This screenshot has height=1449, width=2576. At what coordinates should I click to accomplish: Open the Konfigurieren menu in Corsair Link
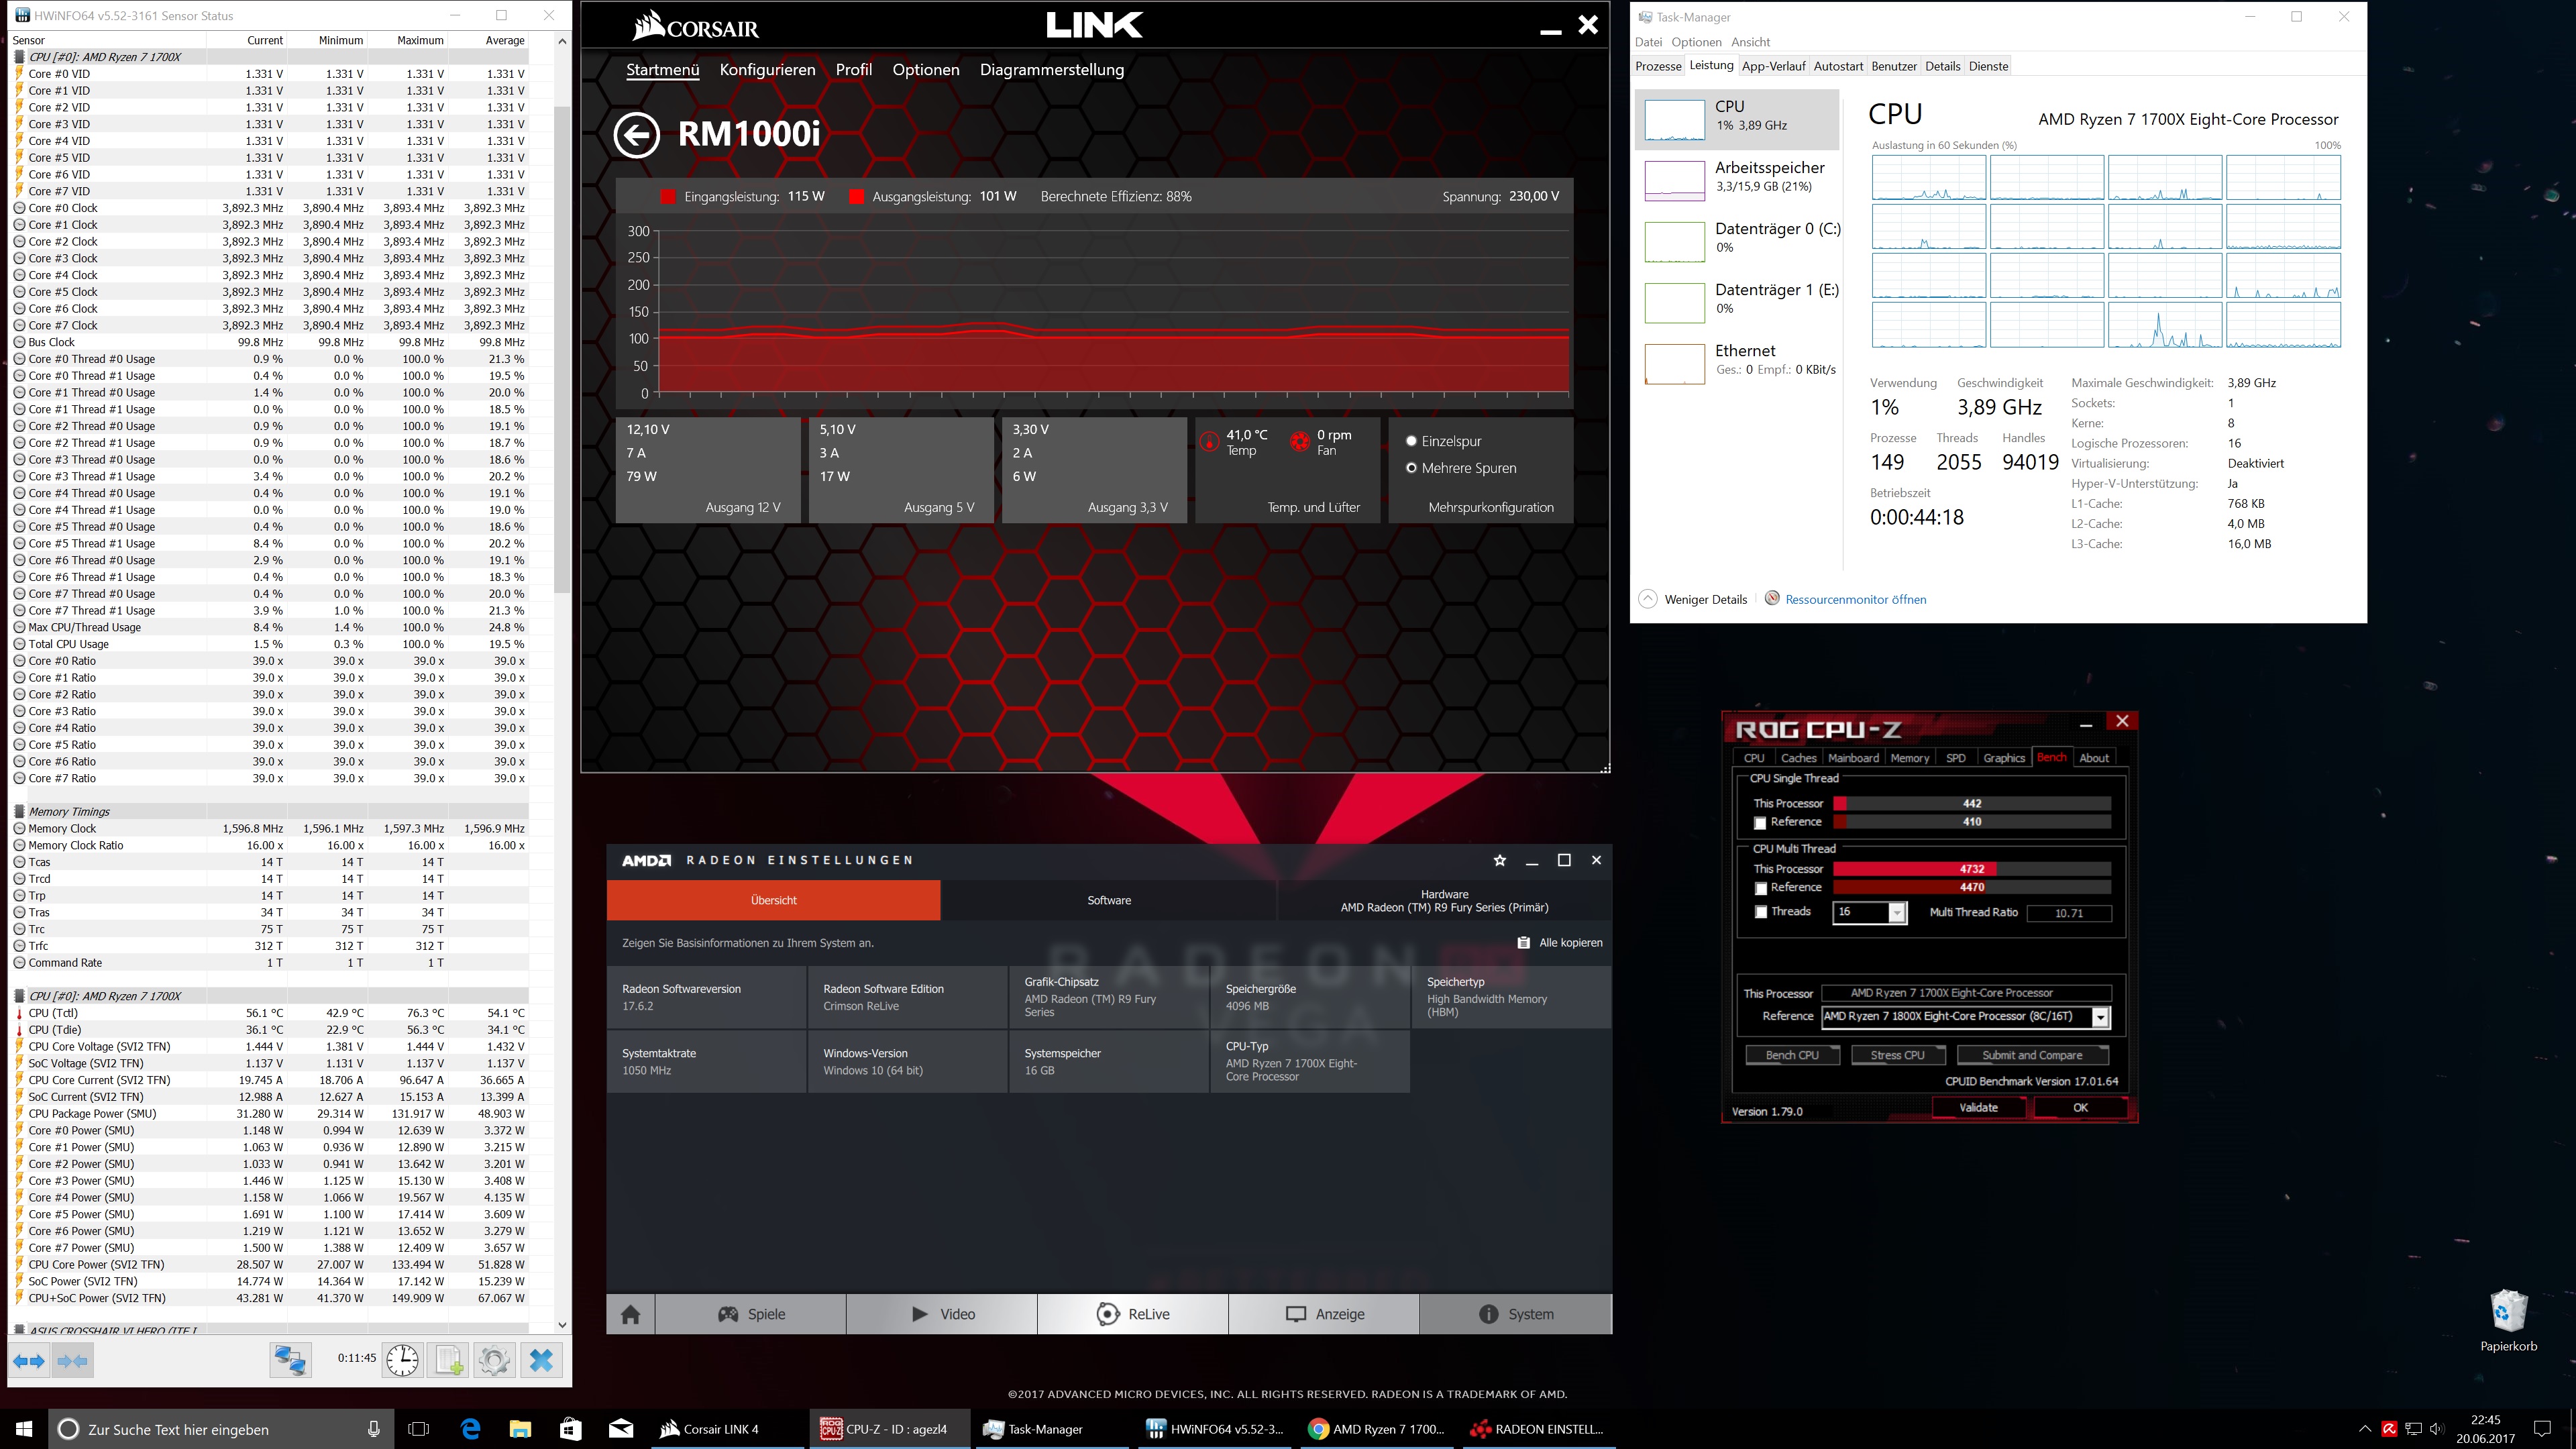pos(767,70)
